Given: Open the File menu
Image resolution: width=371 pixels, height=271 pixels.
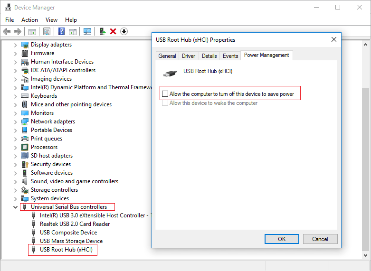Looking at the screenshot, I should click(x=10, y=20).
